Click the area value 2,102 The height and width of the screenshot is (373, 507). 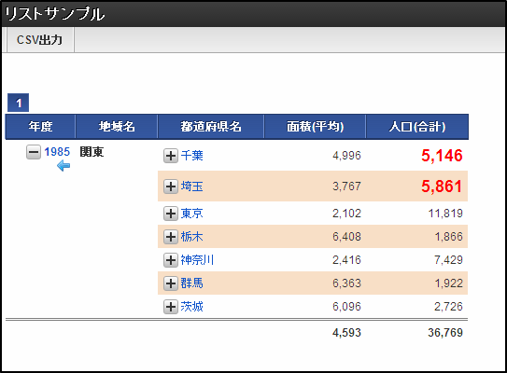(346, 214)
